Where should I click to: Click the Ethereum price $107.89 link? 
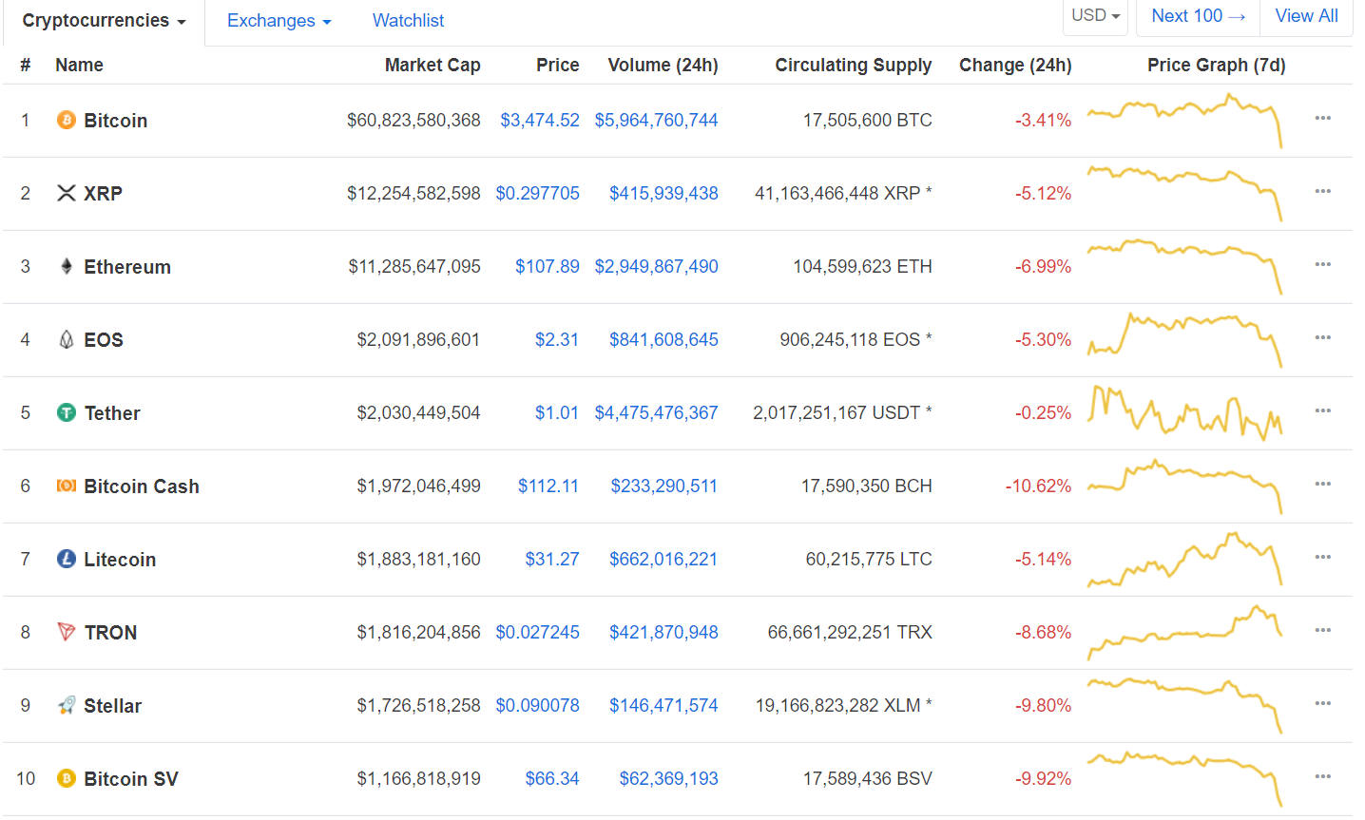(547, 266)
